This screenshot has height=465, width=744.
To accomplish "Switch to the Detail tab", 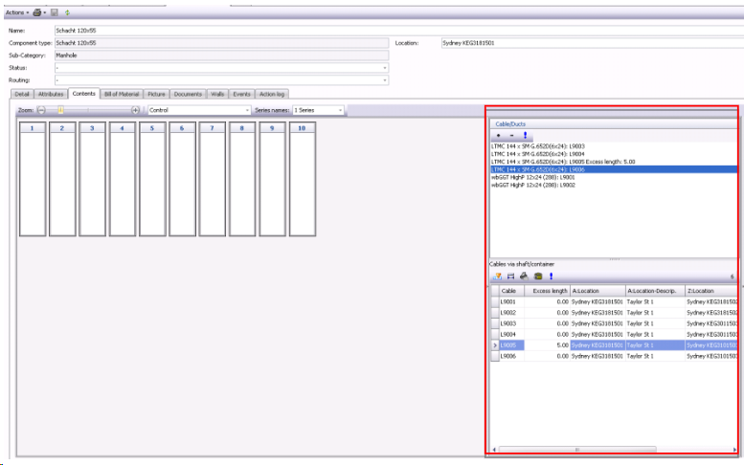I will pos(22,95).
